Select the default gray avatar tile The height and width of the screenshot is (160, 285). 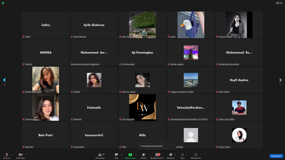(191, 135)
